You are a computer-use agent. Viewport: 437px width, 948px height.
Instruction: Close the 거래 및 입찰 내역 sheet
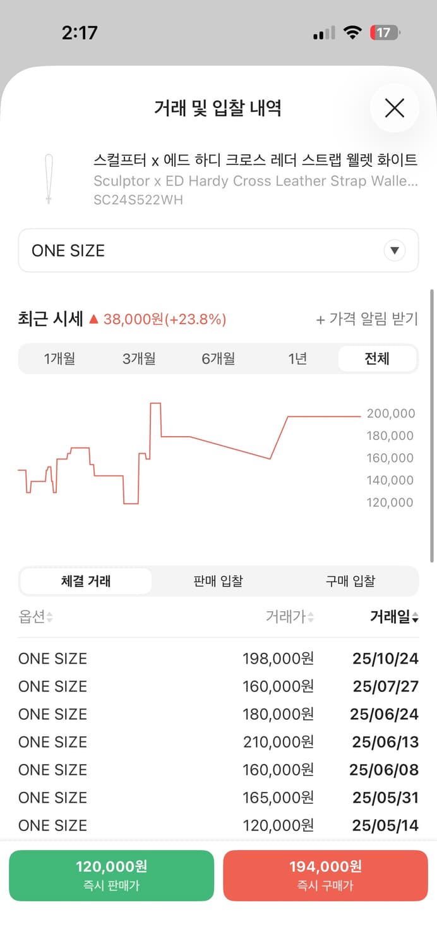coord(394,108)
